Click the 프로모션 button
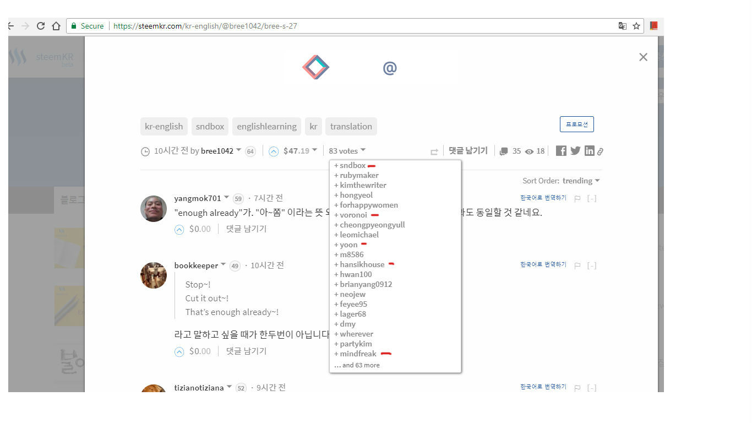 (576, 124)
